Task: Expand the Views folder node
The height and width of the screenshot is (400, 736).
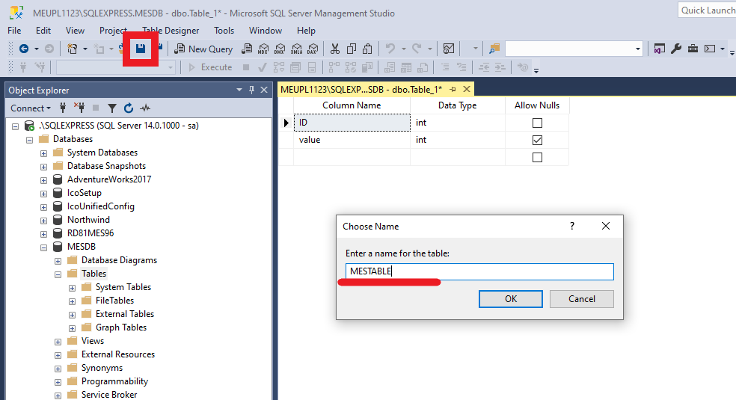Action: 58,342
